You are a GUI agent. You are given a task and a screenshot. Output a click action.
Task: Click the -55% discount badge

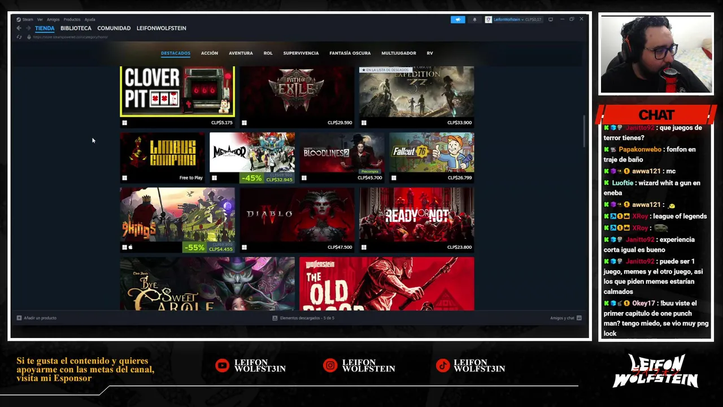coord(194,248)
